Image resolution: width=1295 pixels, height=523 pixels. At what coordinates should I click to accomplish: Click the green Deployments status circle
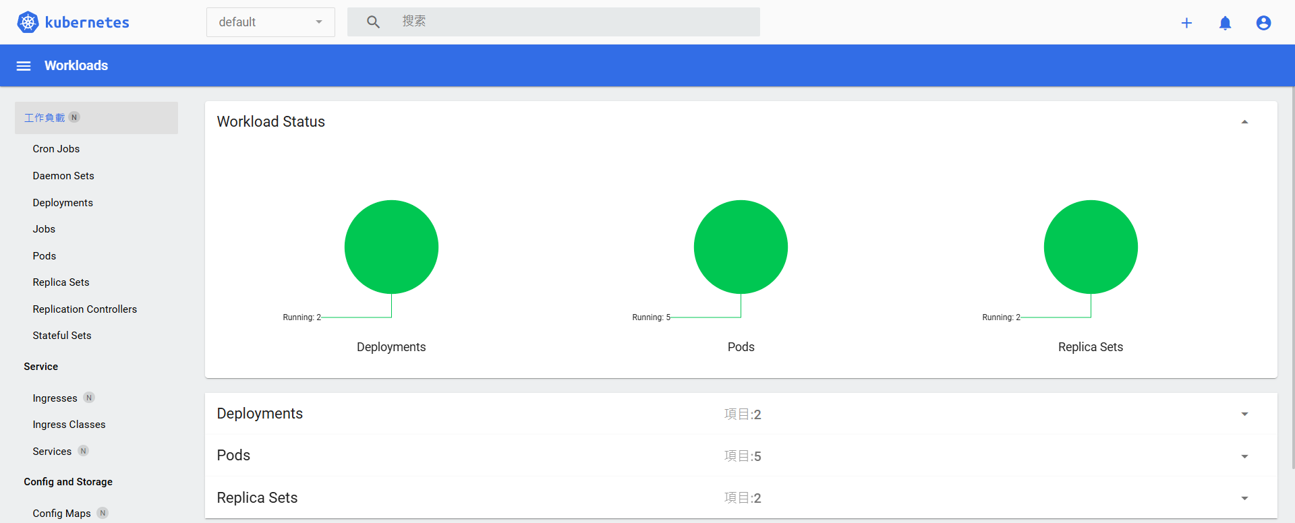coord(391,247)
